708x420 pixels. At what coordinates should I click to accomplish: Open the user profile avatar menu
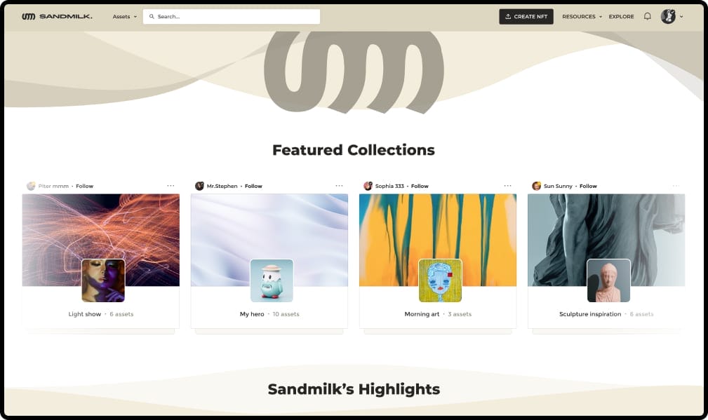click(668, 16)
